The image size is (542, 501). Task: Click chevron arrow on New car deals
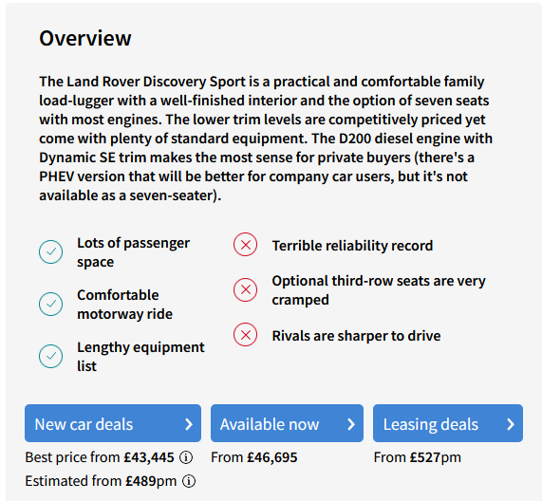click(189, 424)
